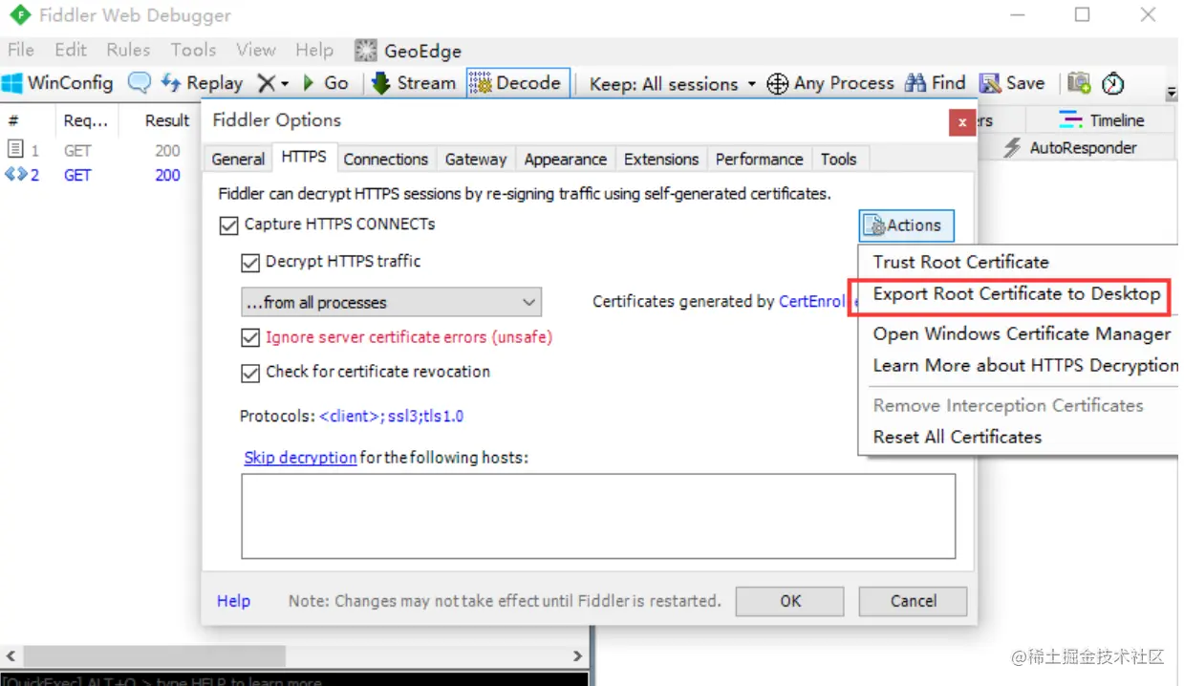This screenshot has height=686, width=1184.
Task: Click the Go resume button
Action: tap(325, 83)
